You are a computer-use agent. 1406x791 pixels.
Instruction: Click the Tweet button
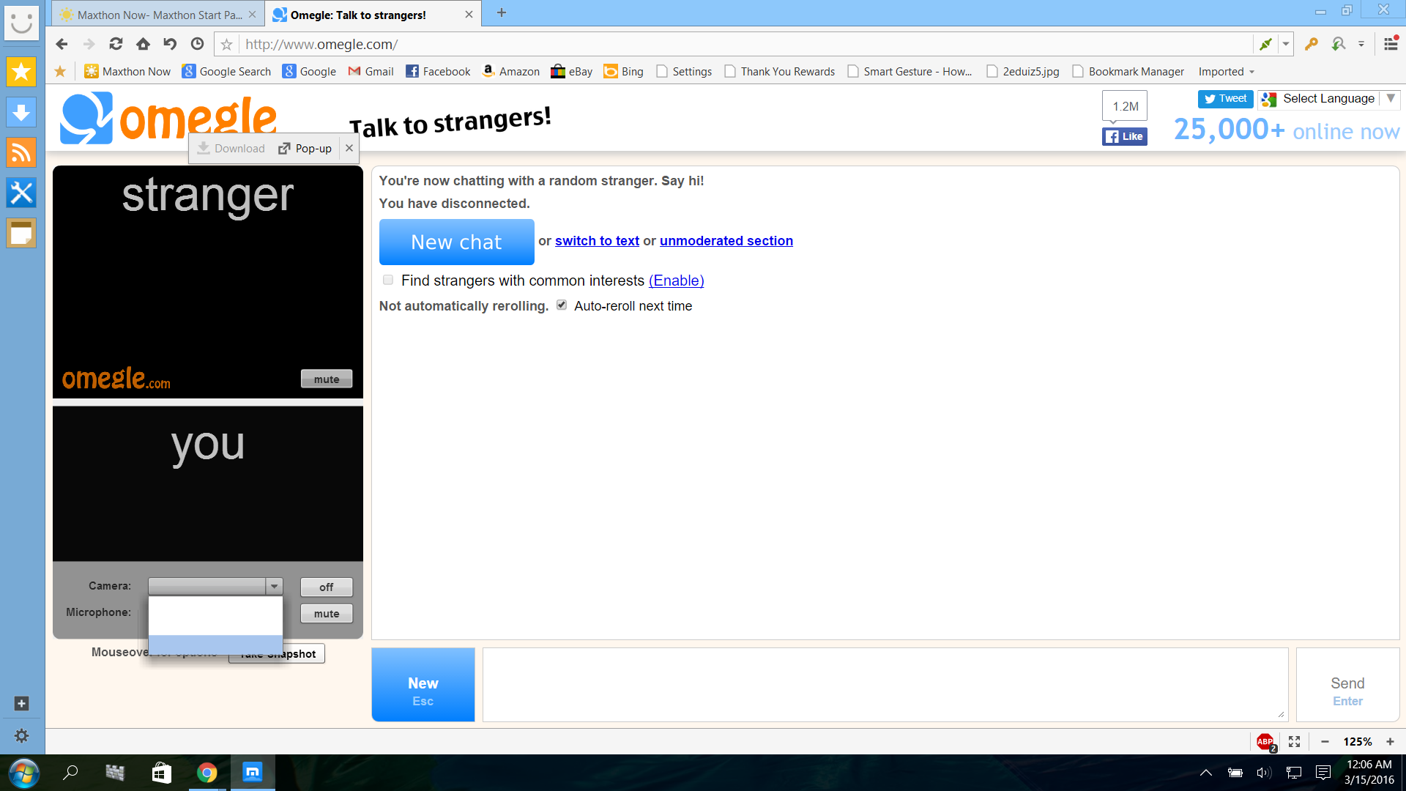pyautogui.click(x=1225, y=99)
